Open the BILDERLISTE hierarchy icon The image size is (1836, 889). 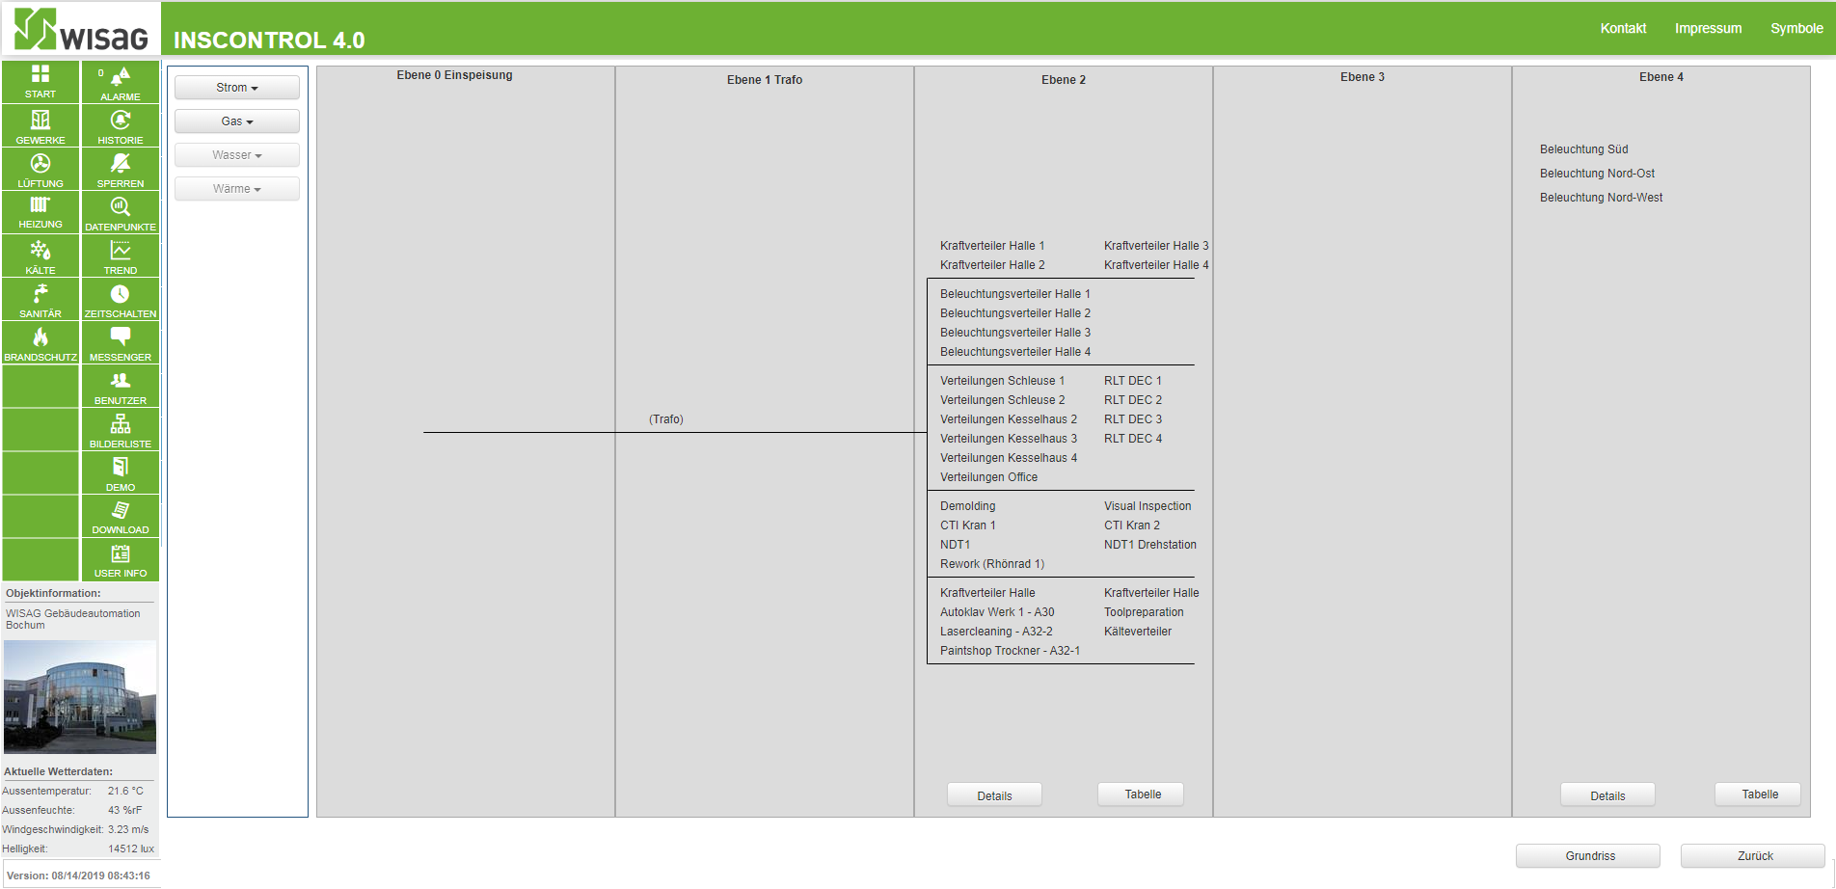coord(121,423)
